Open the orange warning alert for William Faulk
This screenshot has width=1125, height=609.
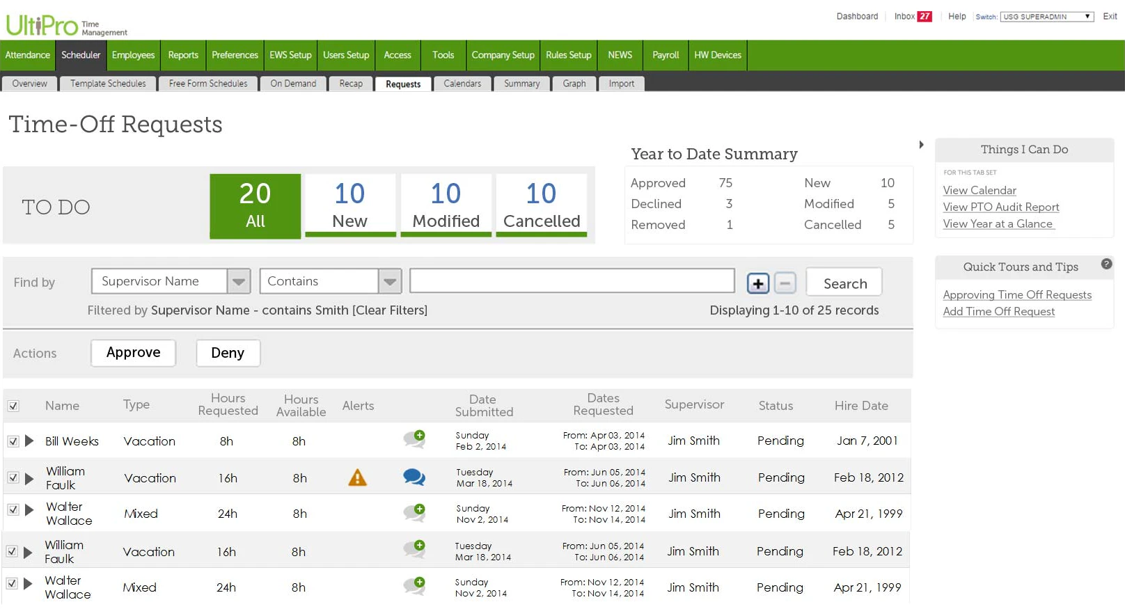(x=357, y=477)
